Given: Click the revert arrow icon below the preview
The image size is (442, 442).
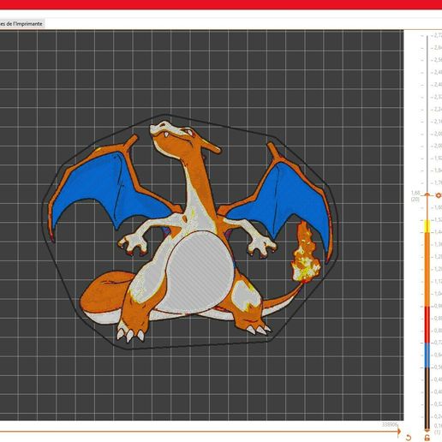Looking at the screenshot, I should [x=409, y=438].
